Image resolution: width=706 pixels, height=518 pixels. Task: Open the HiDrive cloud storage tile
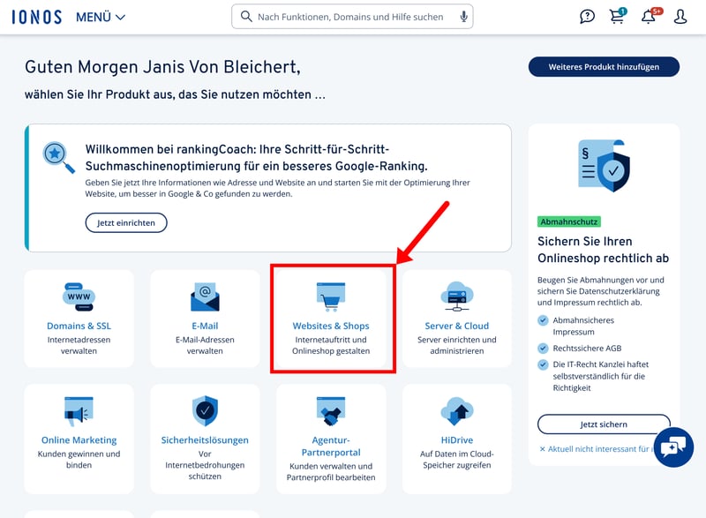[456, 432]
